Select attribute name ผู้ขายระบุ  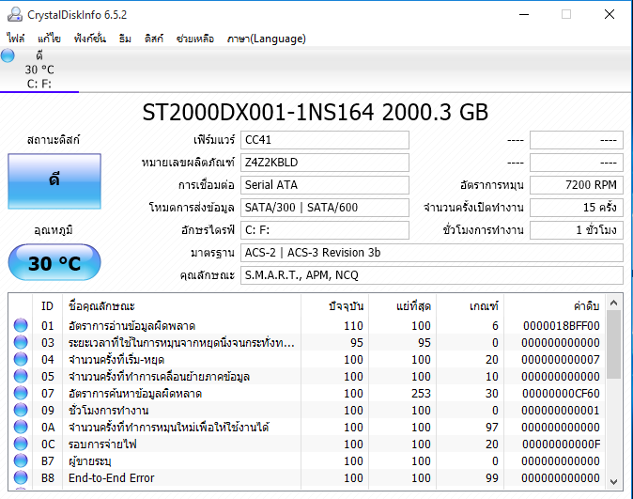pyautogui.click(x=89, y=461)
